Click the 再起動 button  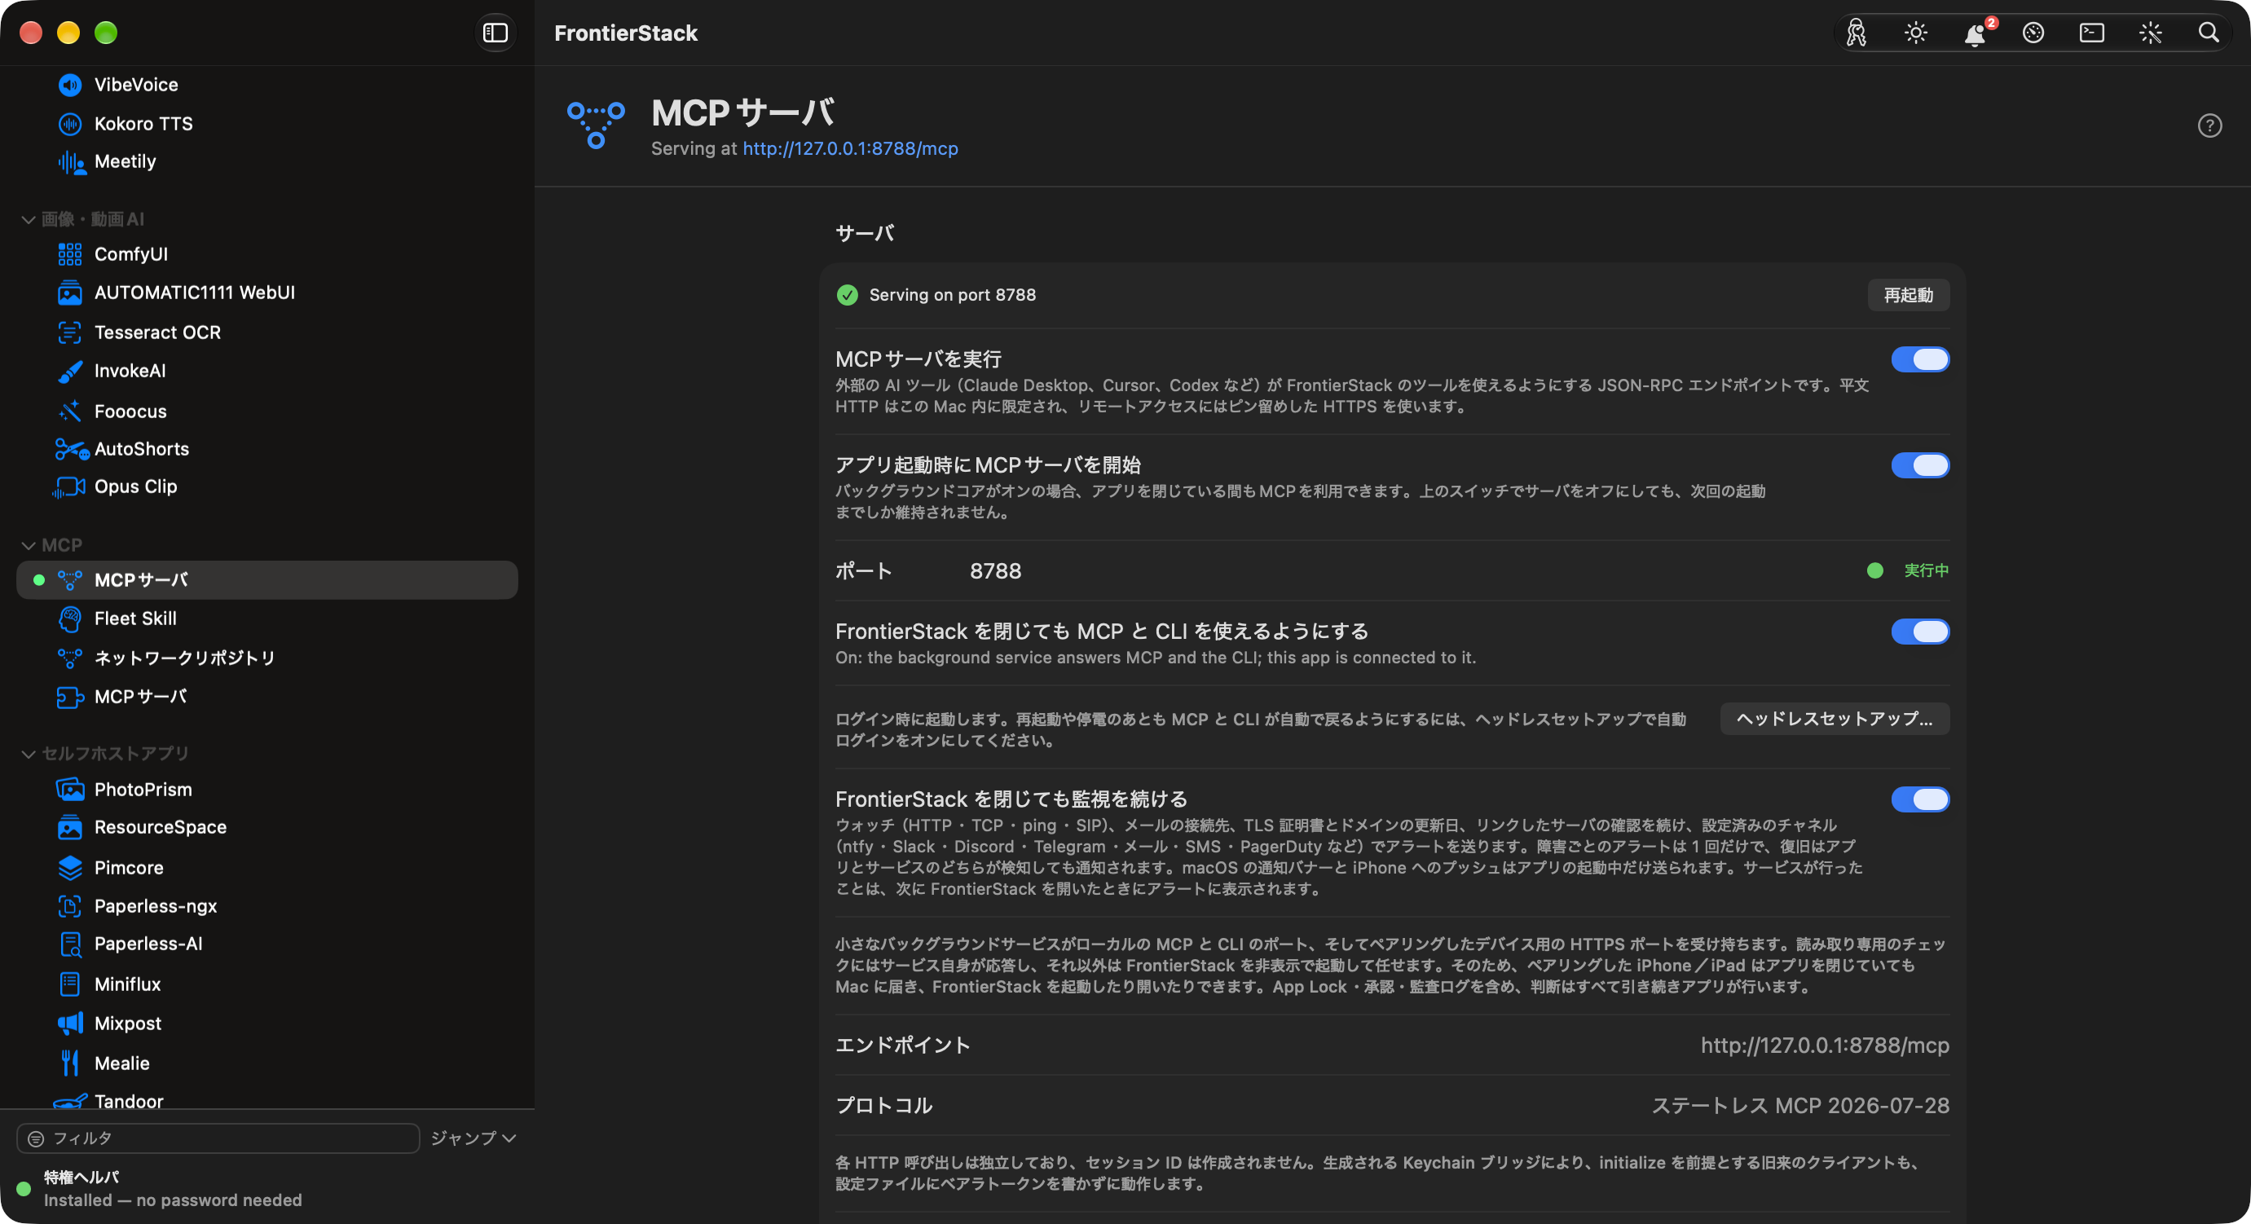pos(1909,295)
